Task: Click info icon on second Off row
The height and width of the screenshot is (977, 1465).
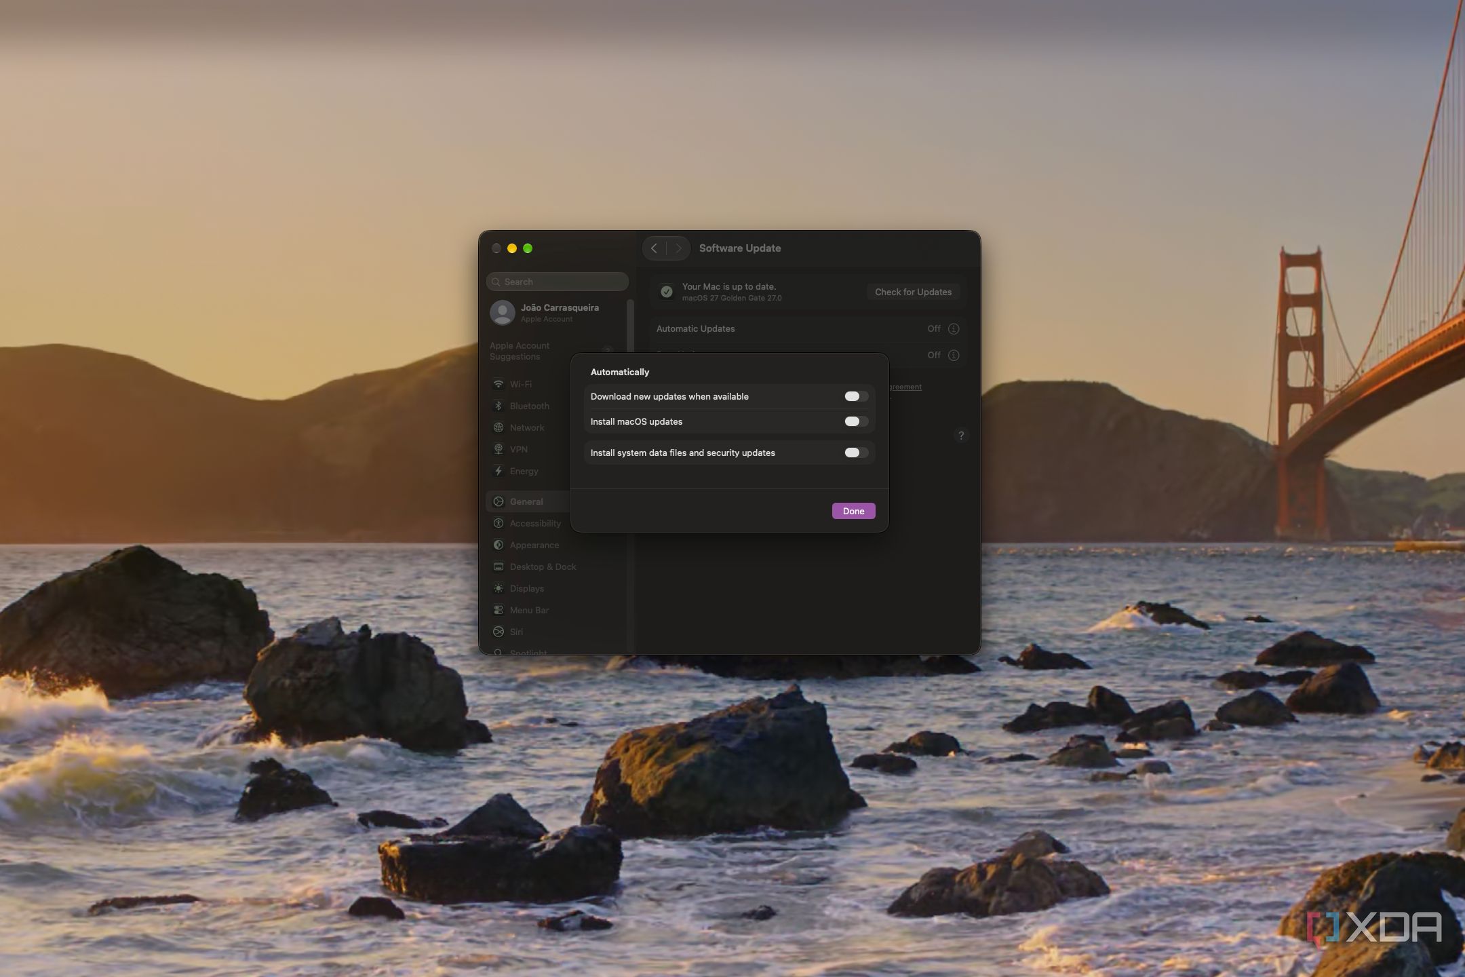Action: click(954, 355)
